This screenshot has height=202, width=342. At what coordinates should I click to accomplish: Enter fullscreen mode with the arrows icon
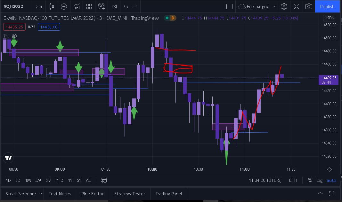pos(297,6)
